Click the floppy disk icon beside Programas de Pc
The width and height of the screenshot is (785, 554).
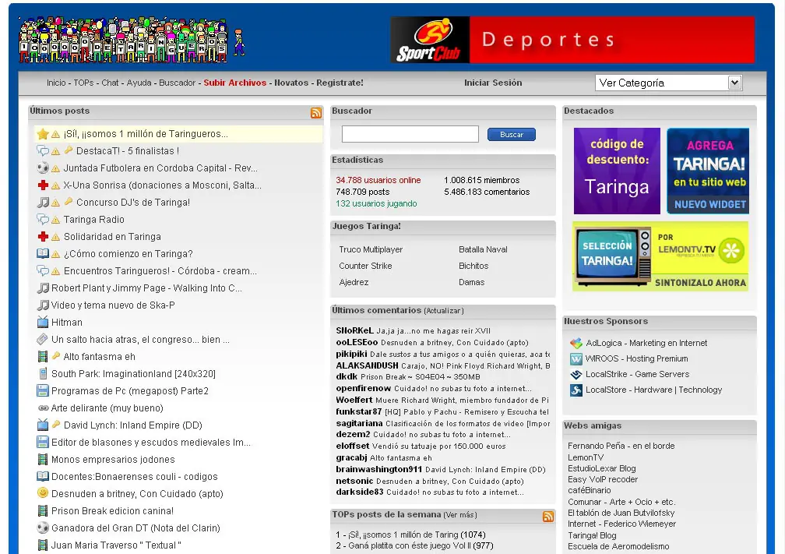(43, 390)
